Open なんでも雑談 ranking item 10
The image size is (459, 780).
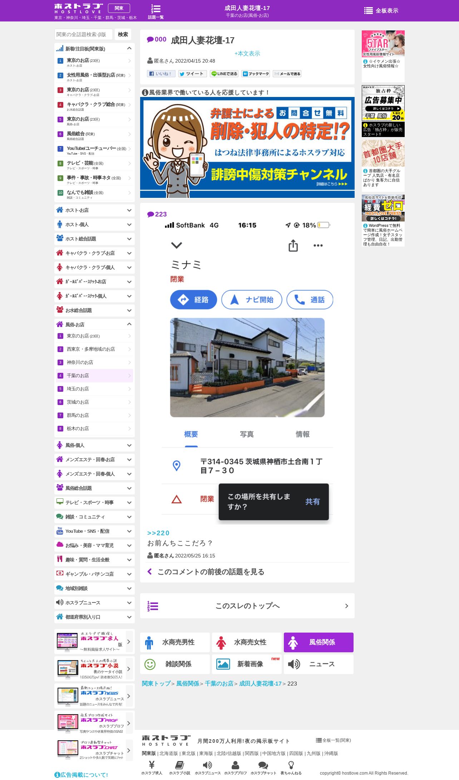(94, 194)
